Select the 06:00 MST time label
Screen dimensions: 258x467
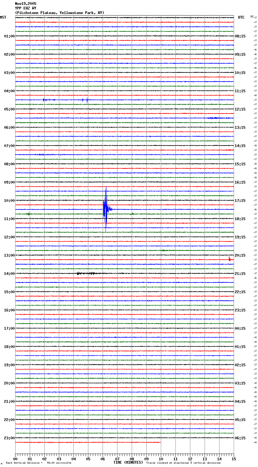click(9, 128)
